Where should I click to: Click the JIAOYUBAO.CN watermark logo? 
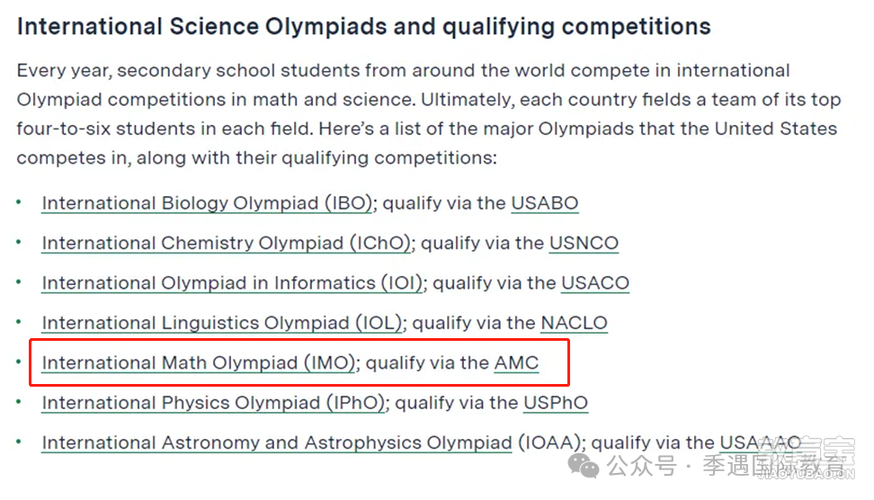pyautogui.click(x=807, y=459)
